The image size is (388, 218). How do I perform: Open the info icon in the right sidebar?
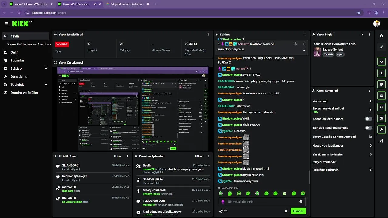381,36
